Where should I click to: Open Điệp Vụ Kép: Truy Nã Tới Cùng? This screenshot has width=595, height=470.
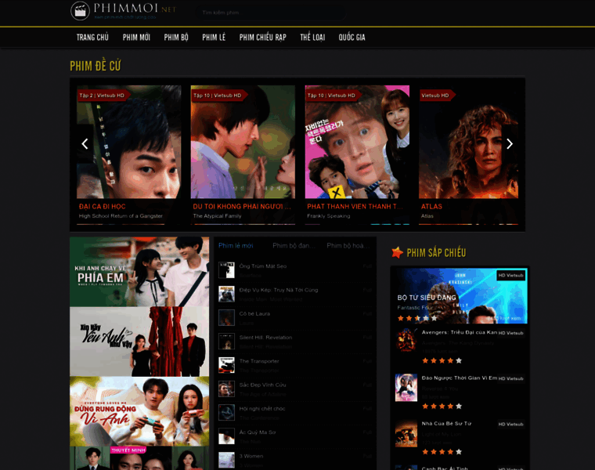click(x=279, y=290)
